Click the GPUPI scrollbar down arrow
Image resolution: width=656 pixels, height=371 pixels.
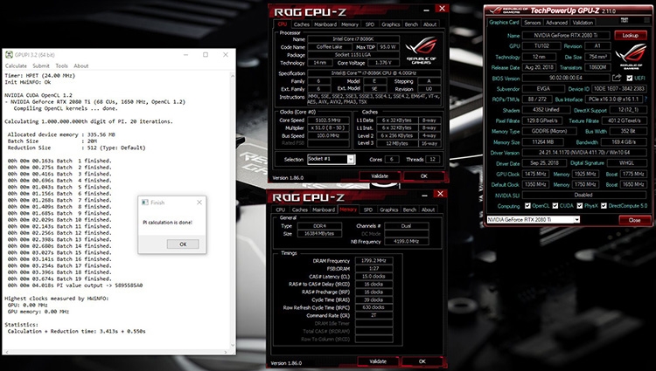point(233,345)
